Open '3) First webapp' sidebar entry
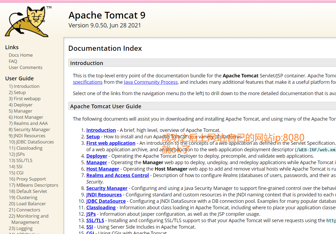Screen dimensions: 336x234 (x=25, y=99)
